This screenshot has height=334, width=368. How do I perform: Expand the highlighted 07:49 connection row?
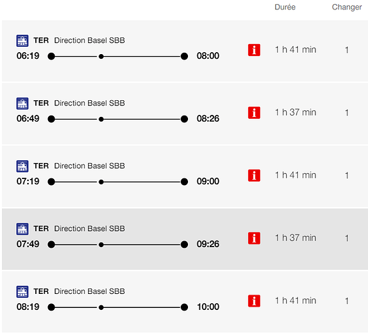click(x=185, y=239)
